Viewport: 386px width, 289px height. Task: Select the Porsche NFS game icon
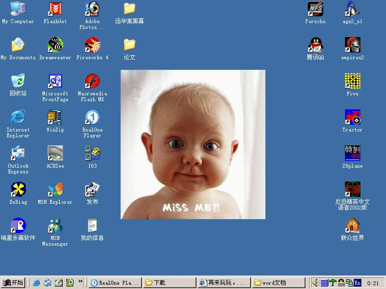315,9
